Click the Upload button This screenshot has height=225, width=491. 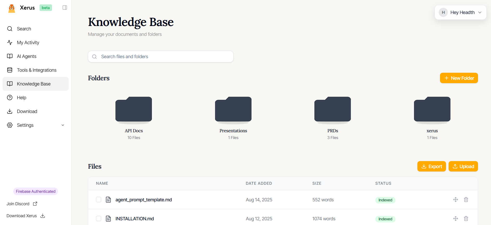(463, 167)
